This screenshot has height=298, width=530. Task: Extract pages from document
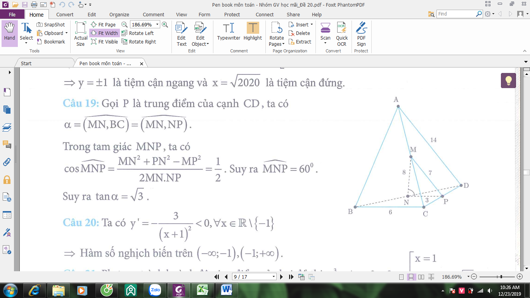tap(300, 42)
